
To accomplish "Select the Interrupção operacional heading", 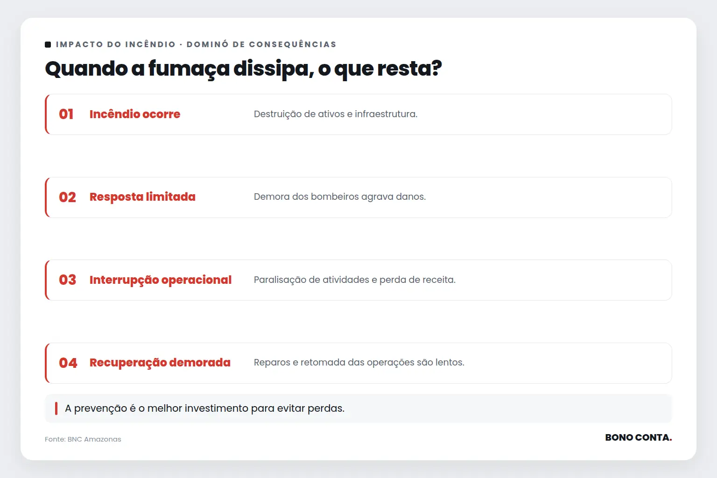I will (161, 280).
